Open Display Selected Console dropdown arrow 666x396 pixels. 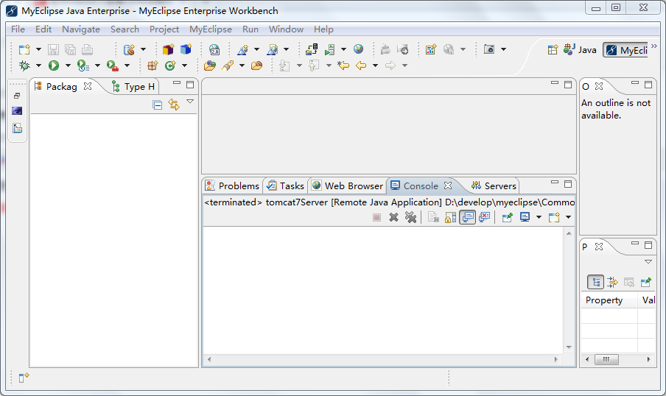click(539, 217)
